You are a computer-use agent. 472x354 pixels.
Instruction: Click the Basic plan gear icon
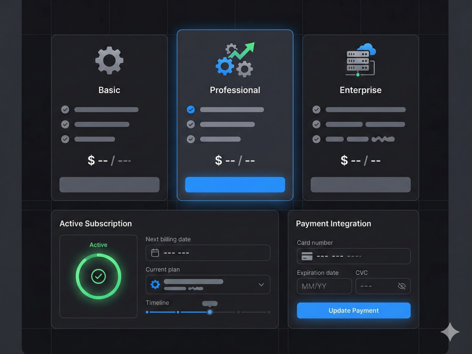(x=110, y=60)
